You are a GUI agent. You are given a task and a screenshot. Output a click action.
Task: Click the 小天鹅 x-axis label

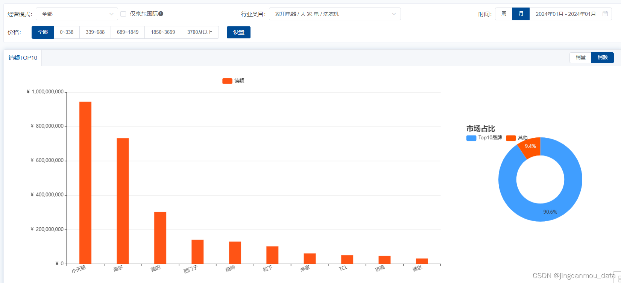pyautogui.click(x=79, y=269)
